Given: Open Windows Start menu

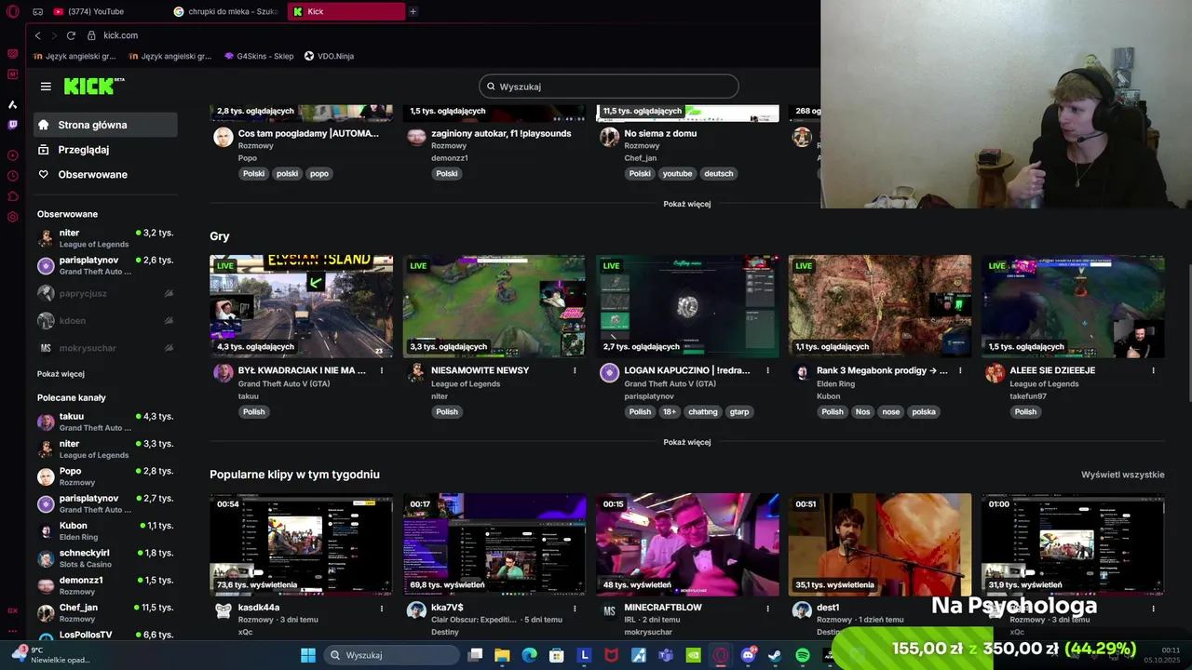Looking at the screenshot, I should [308, 655].
